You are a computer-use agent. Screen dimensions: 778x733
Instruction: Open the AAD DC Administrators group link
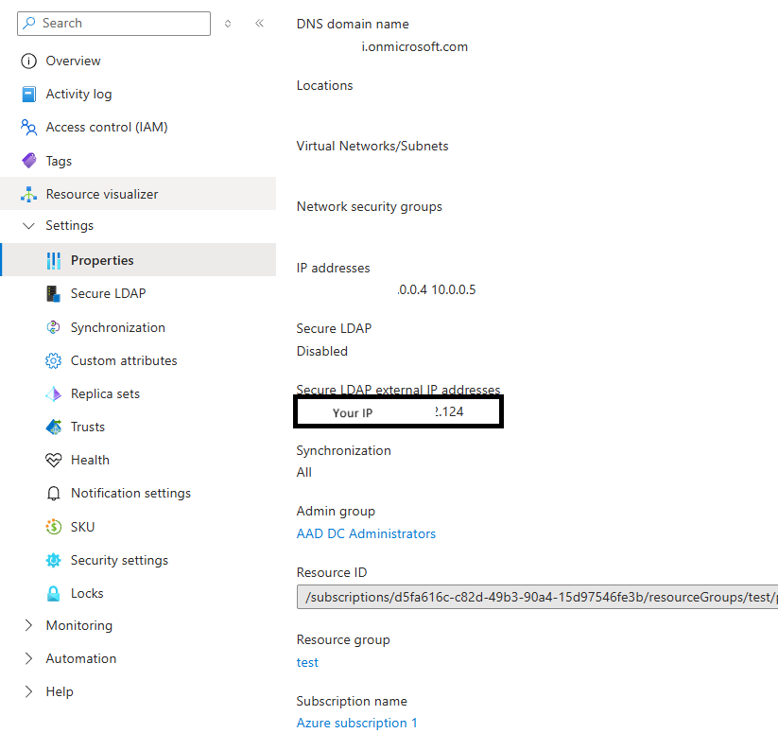click(x=366, y=533)
